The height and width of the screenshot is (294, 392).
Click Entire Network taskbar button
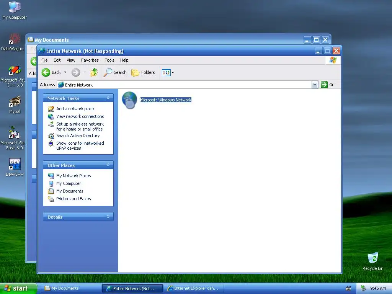[x=132, y=289]
